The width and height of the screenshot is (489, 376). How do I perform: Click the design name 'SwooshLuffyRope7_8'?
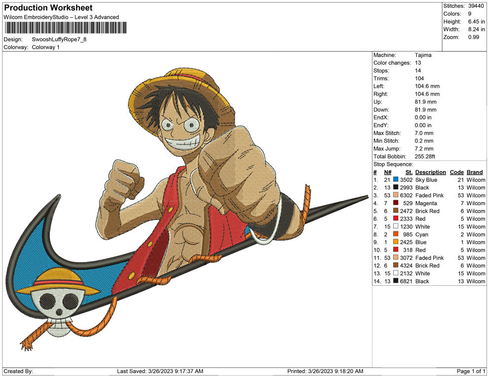point(59,39)
